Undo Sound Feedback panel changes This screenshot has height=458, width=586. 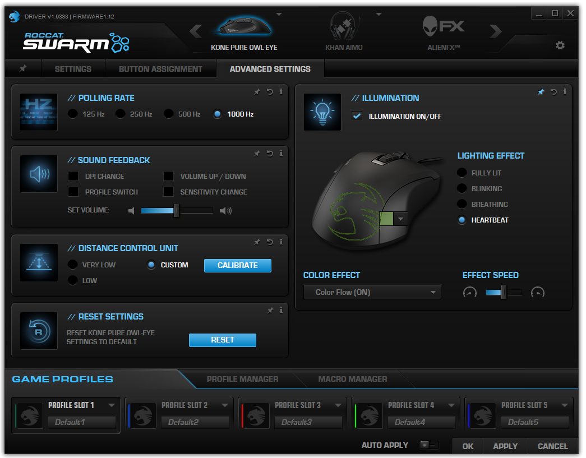point(270,154)
